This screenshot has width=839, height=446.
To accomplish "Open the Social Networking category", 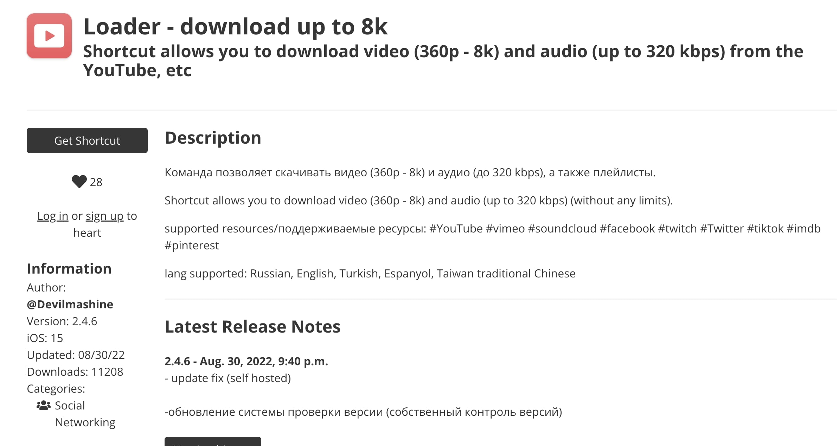I will (85, 414).
